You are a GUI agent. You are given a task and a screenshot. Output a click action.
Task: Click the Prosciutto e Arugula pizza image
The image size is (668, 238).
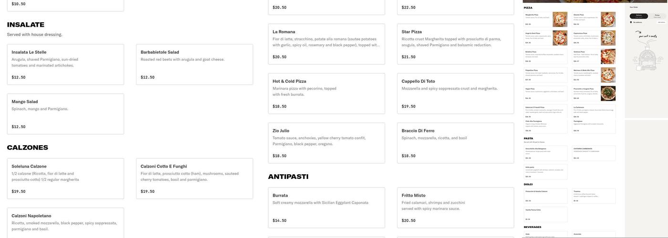click(x=608, y=93)
